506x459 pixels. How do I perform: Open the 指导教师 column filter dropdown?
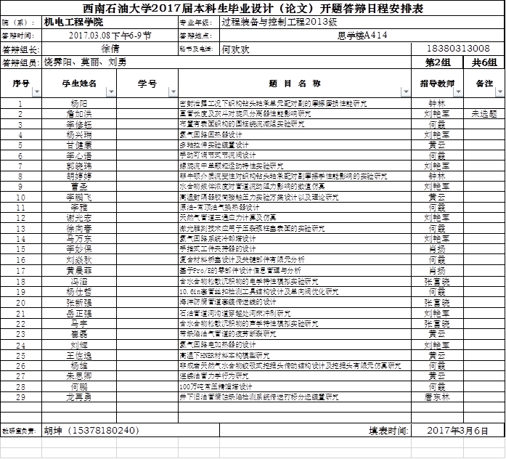(458, 92)
